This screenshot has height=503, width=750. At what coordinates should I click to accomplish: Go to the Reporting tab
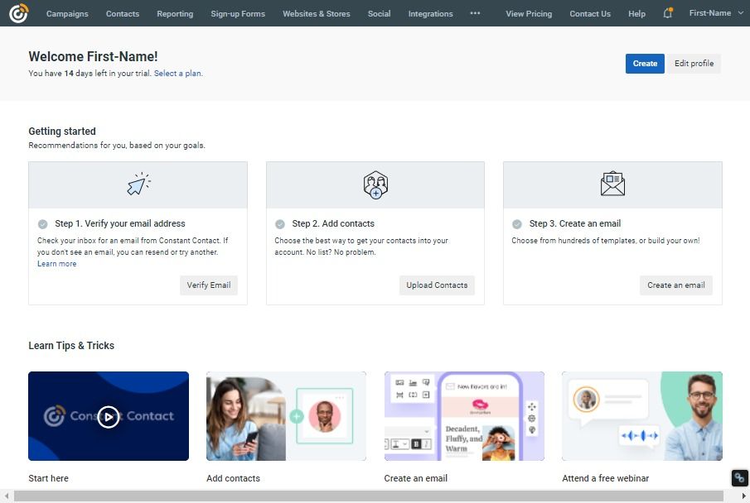[x=175, y=14]
